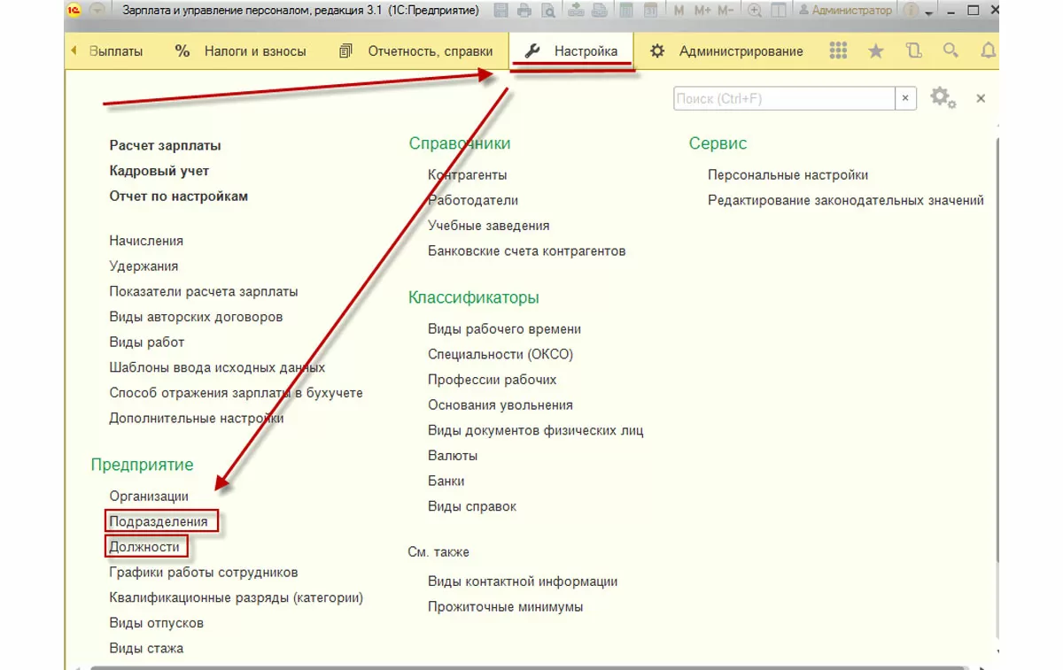The width and height of the screenshot is (1063, 670).
Task: Open the History scroll icon
Action: click(x=914, y=51)
